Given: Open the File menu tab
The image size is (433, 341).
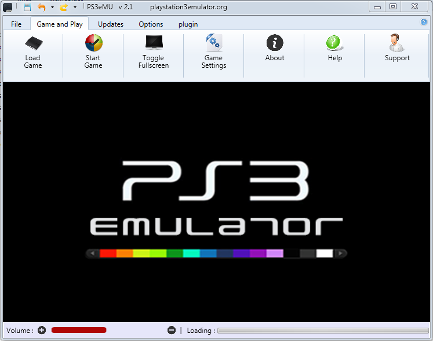Looking at the screenshot, I should 16,24.
